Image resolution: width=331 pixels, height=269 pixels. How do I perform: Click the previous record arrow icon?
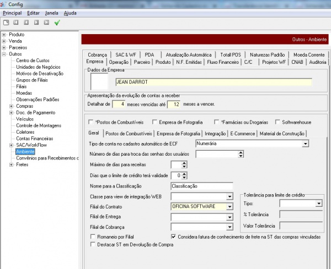coord(26,23)
